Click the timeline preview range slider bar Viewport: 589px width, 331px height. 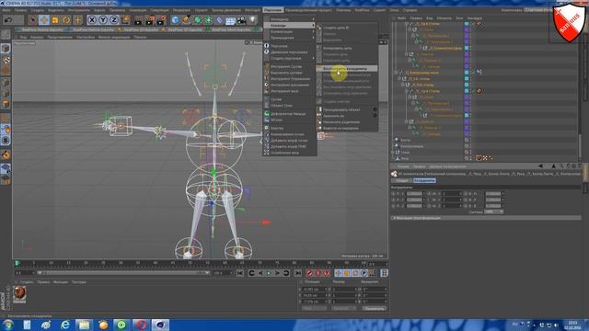[x=123, y=273]
